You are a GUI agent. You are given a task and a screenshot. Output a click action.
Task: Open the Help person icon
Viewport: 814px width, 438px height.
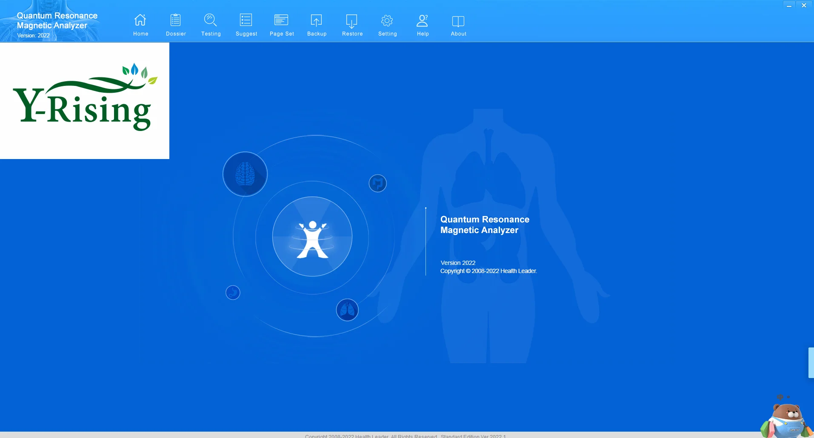pos(423,20)
